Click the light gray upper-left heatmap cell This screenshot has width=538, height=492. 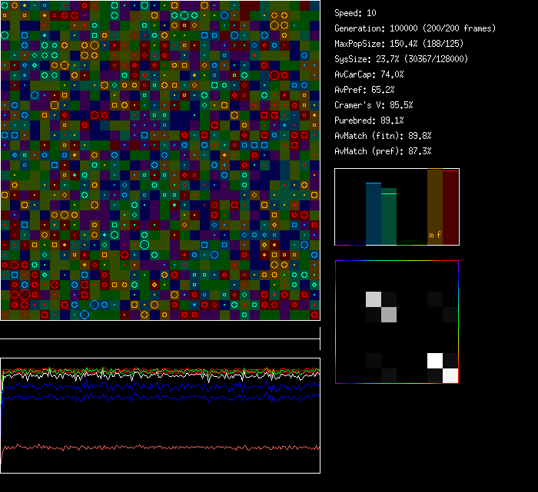(x=373, y=299)
